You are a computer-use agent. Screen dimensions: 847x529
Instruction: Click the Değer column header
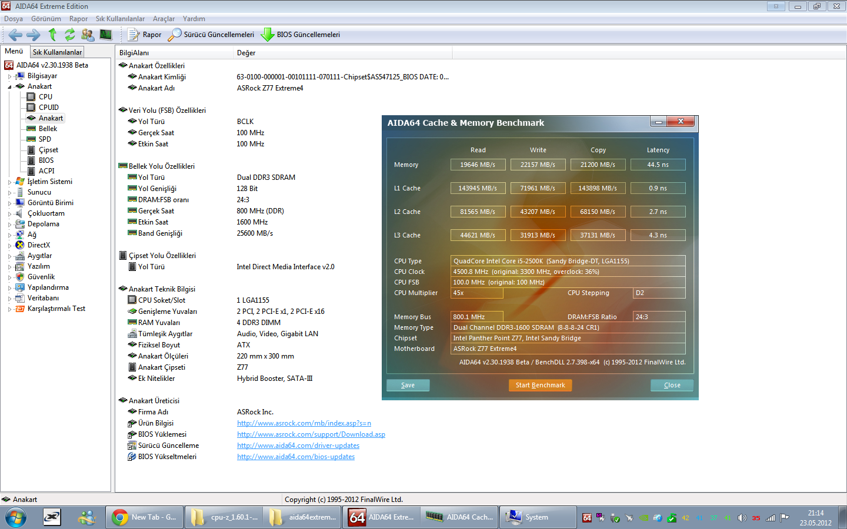tap(343, 53)
